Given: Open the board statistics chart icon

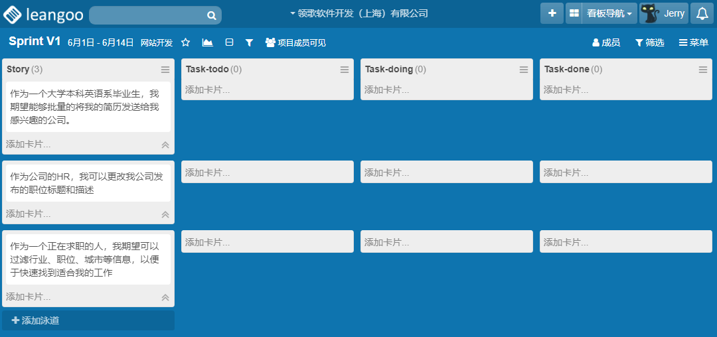Looking at the screenshot, I should click(x=207, y=42).
